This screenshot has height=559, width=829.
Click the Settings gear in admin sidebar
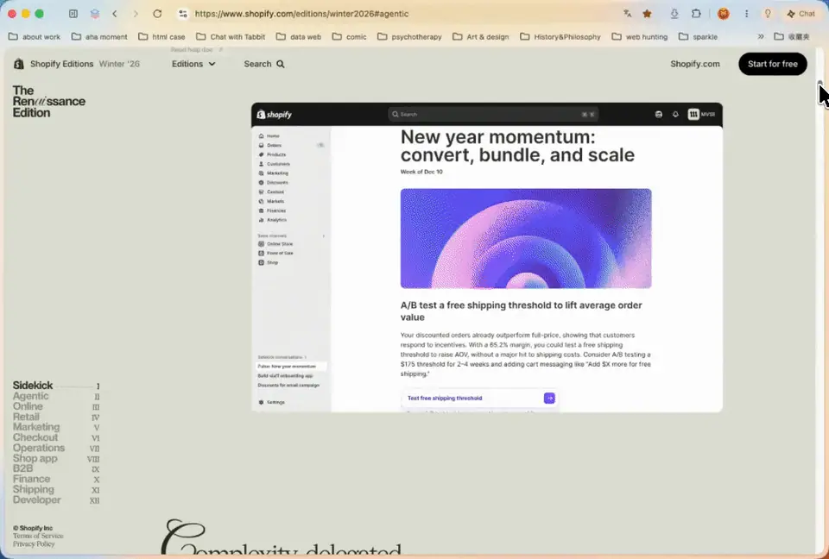tap(261, 402)
